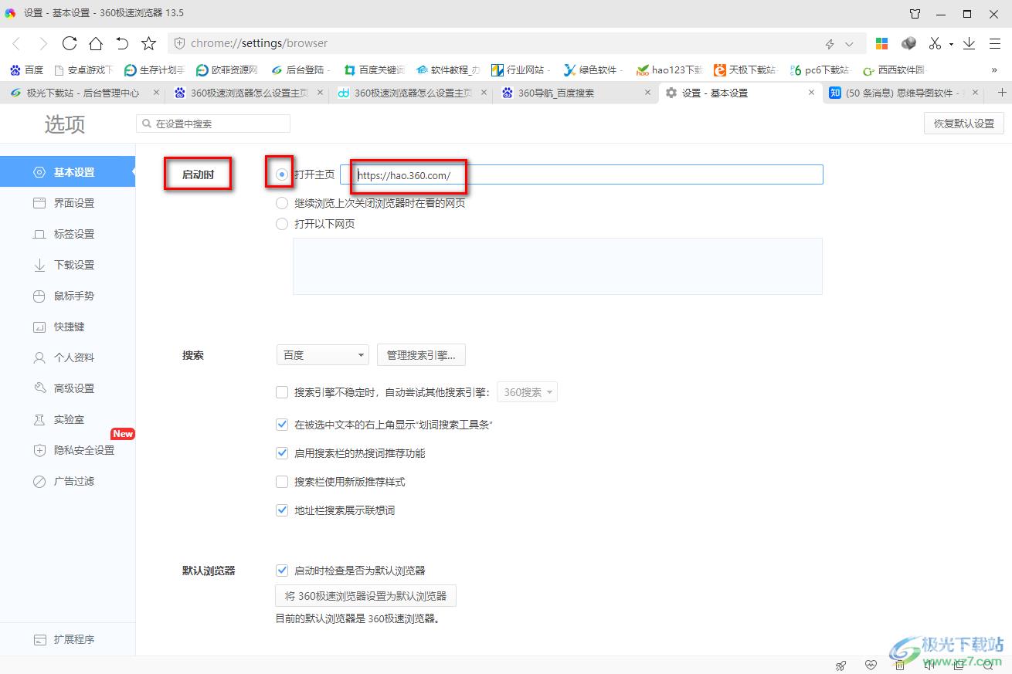Open the colorful apps grid icon
The image size is (1012, 674).
click(882, 43)
